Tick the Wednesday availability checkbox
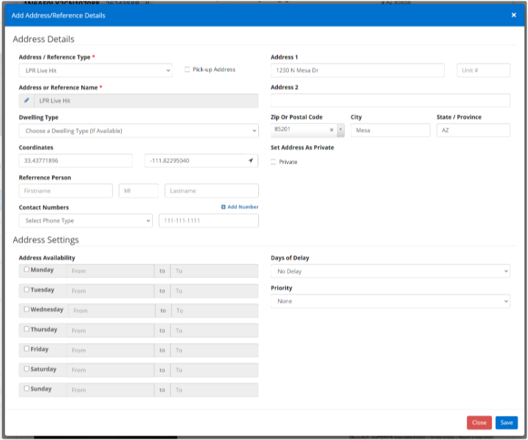 (x=27, y=309)
